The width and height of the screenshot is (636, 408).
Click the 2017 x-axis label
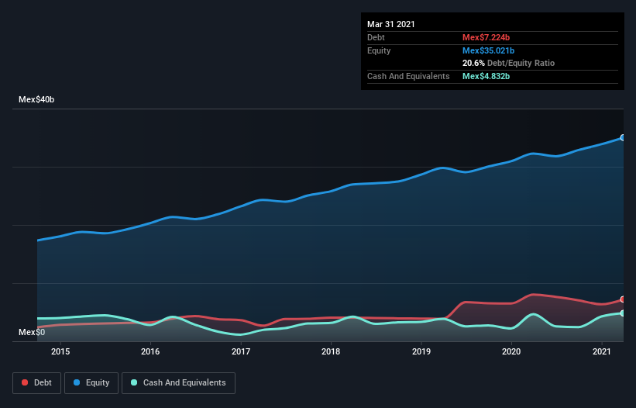point(241,351)
